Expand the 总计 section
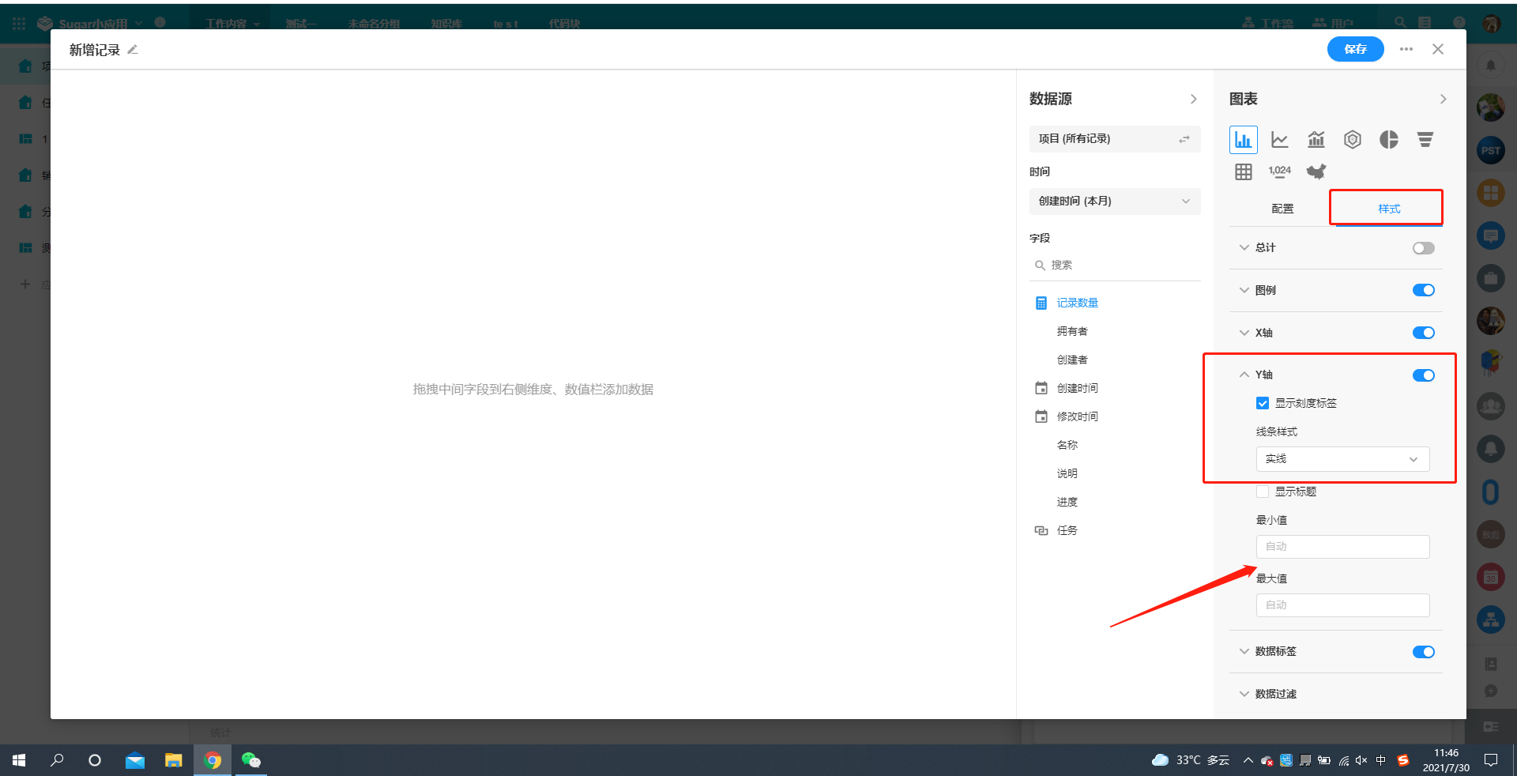This screenshot has height=776, width=1517. click(x=1244, y=247)
